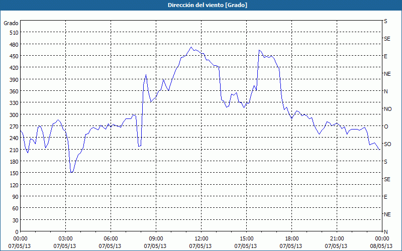The width and height of the screenshot is (402, 251).
Task: Click the 'SE' label level with 480
Action: pos(387,39)
